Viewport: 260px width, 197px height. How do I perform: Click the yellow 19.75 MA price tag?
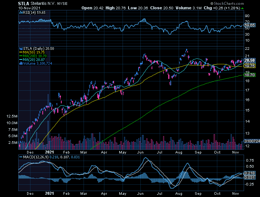click(x=250, y=66)
